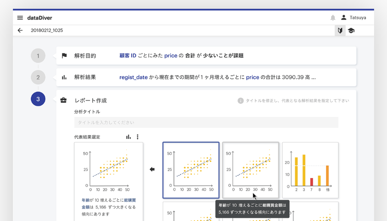Click the 20180212_1025 project name
The image size is (387, 221).
tap(47, 30)
